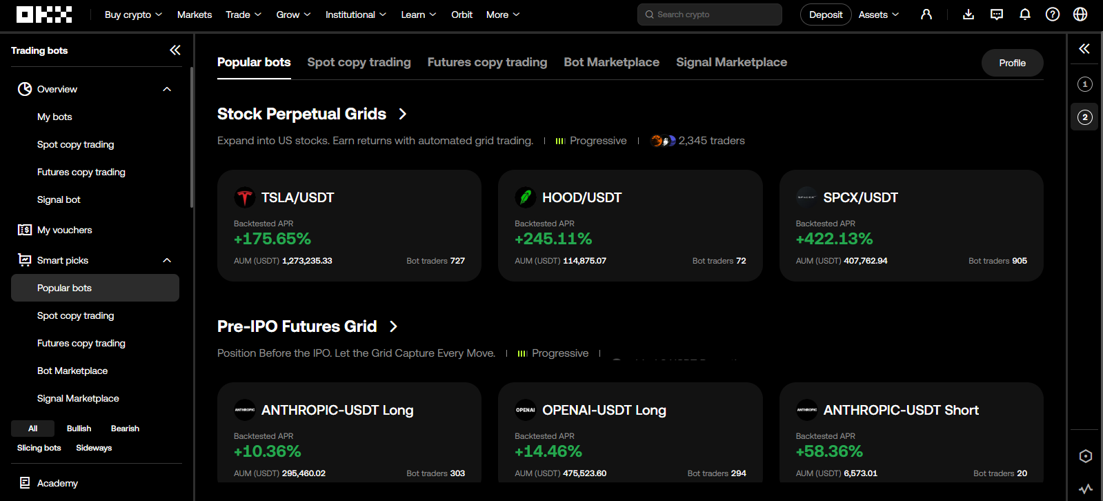Select the step 1 circle icon

(1085, 84)
